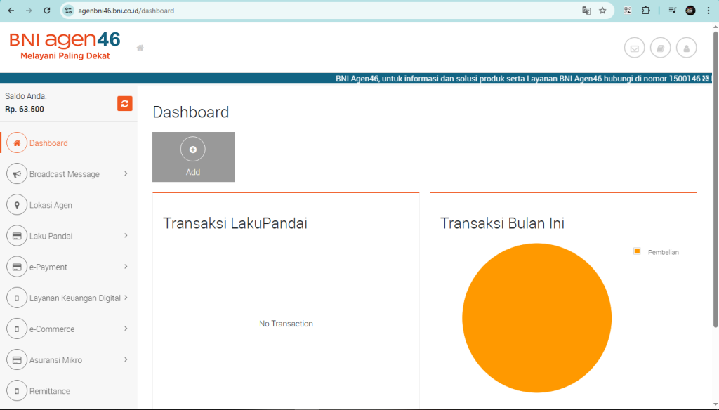The height and width of the screenshot is (410, 719).
Task: Open the mail inbox icon in header
Action: [x=634, y=48]
